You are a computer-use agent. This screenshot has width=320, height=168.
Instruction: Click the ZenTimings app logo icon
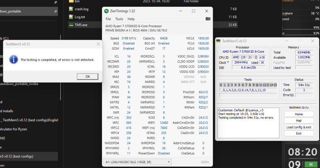(106, 11)
